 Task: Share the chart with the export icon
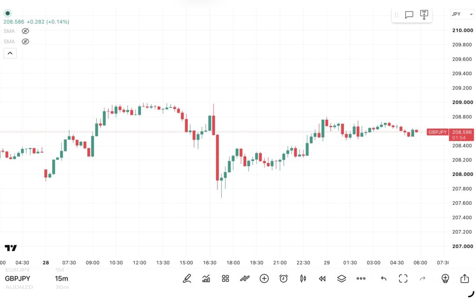[464, 279]
